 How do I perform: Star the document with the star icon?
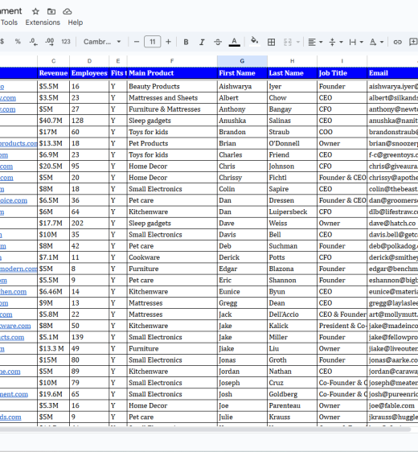coord(35,11)
